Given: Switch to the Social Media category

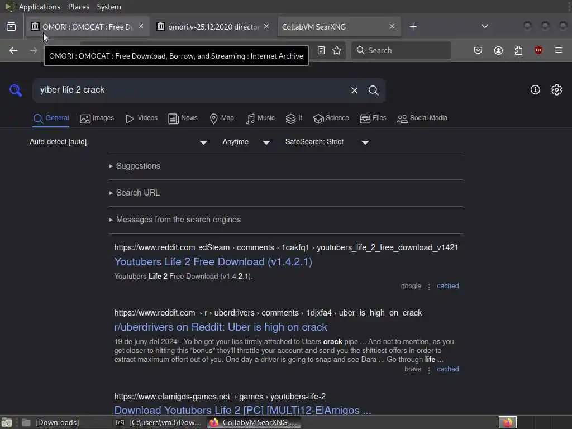Looking at the screenshot, I should tap(422, 118).
